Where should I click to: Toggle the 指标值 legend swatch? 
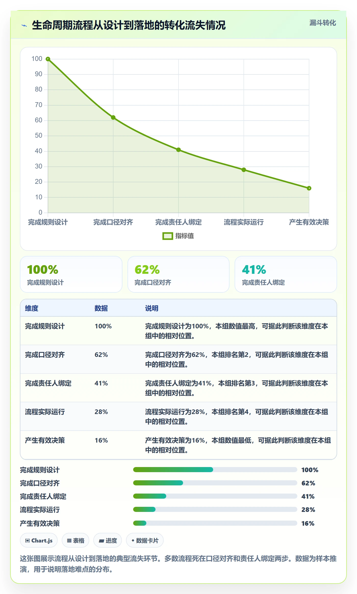click(168, 236)
